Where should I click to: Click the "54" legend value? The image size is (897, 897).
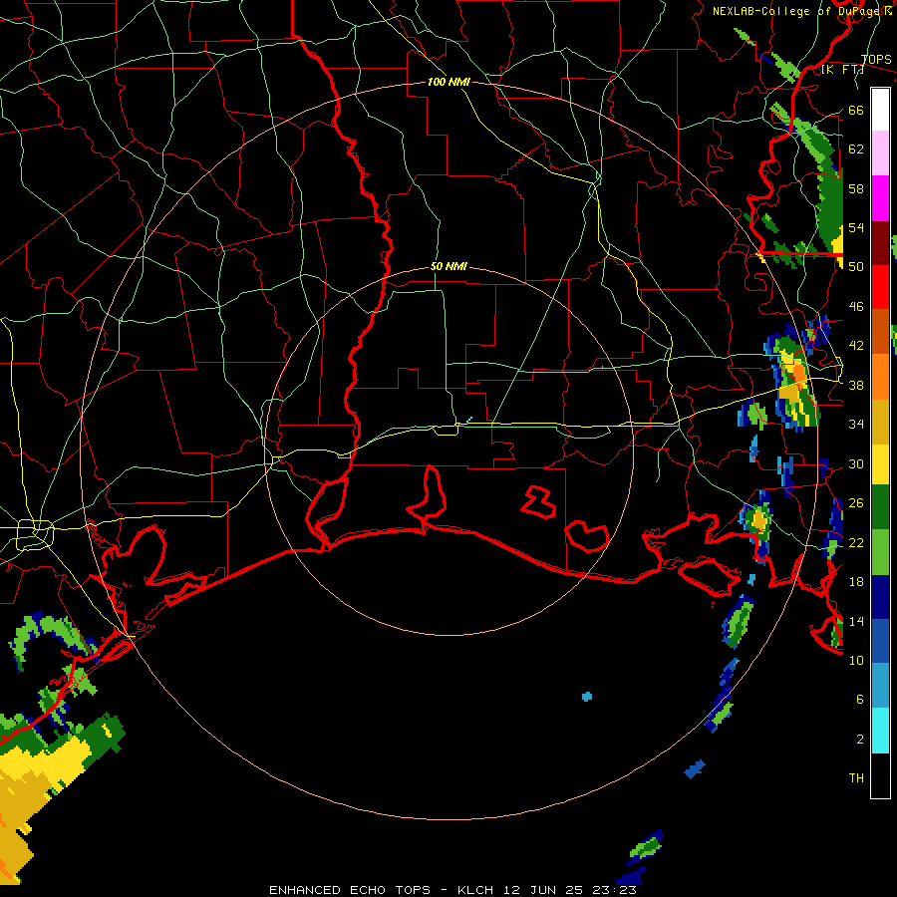coord(856,227)
